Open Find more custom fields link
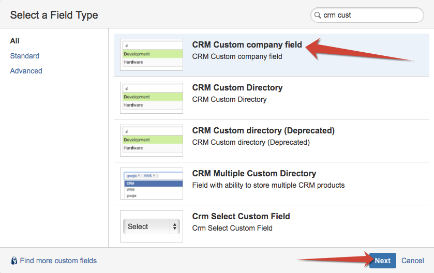The height and width of the screenshot is (273, 434). (58, 261)
